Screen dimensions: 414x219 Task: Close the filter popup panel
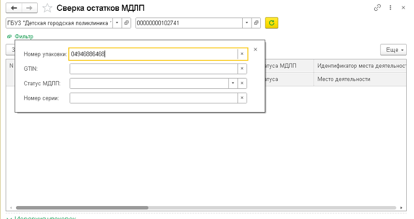tap(255, 50)
